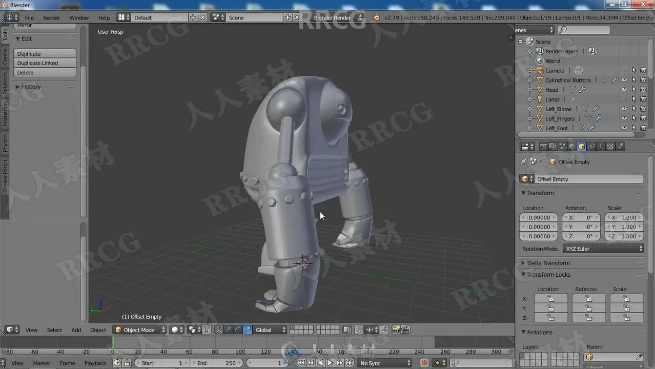This screenshot has width=655, height=369.
Task: Open the Object properties cube tab
Action: (x=582, y=147)
